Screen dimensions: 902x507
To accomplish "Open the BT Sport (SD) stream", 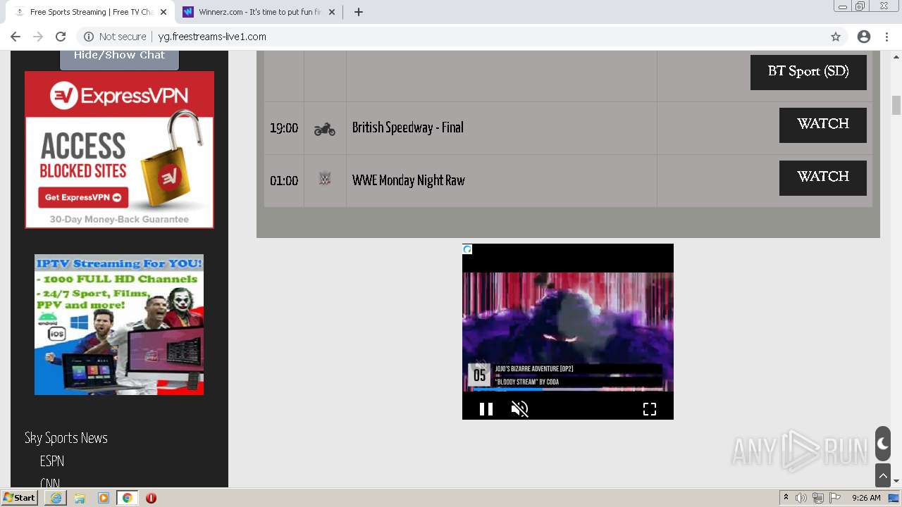I will pyautogui.click(x=808, y=72).
